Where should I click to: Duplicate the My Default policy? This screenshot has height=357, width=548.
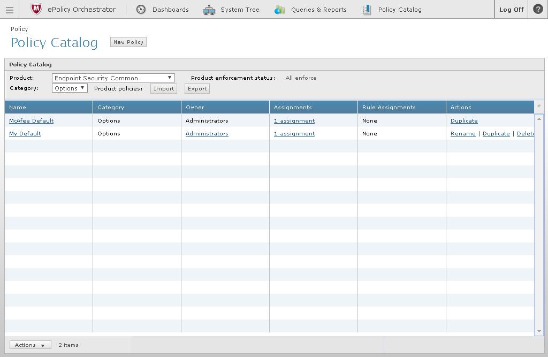(496, 134)
